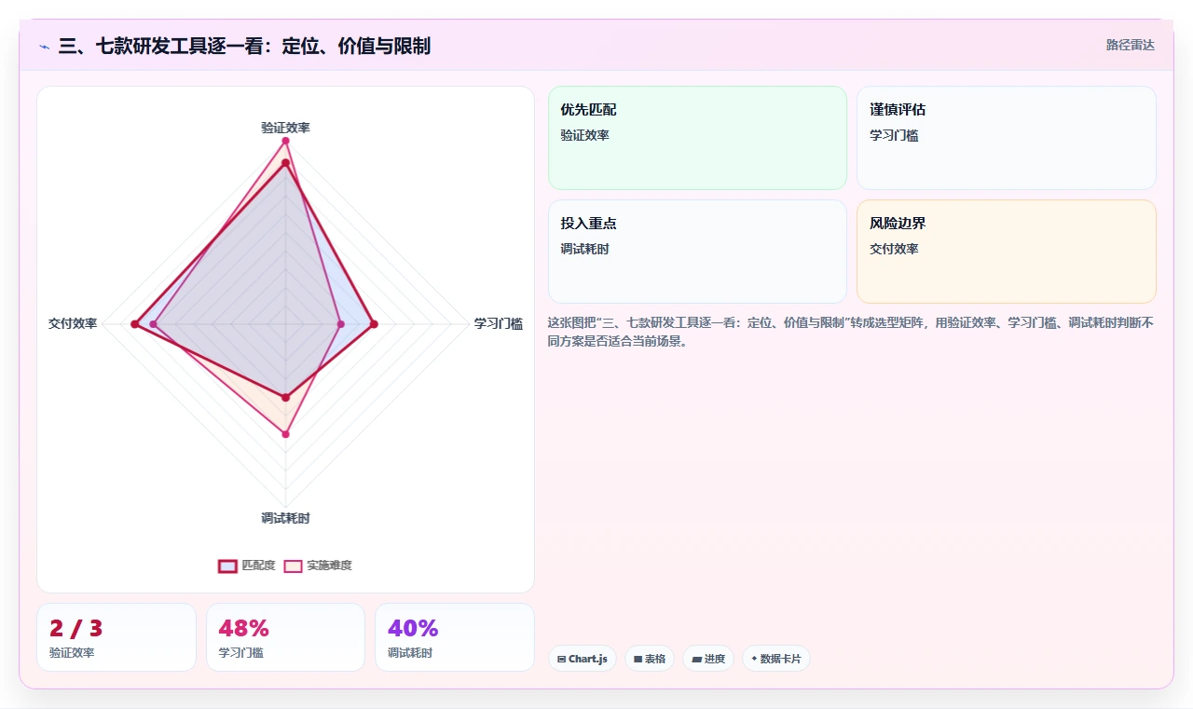Click the description paragraph starting 这张图把
This screenshot has height=709, width=1193.
[851, 332]
